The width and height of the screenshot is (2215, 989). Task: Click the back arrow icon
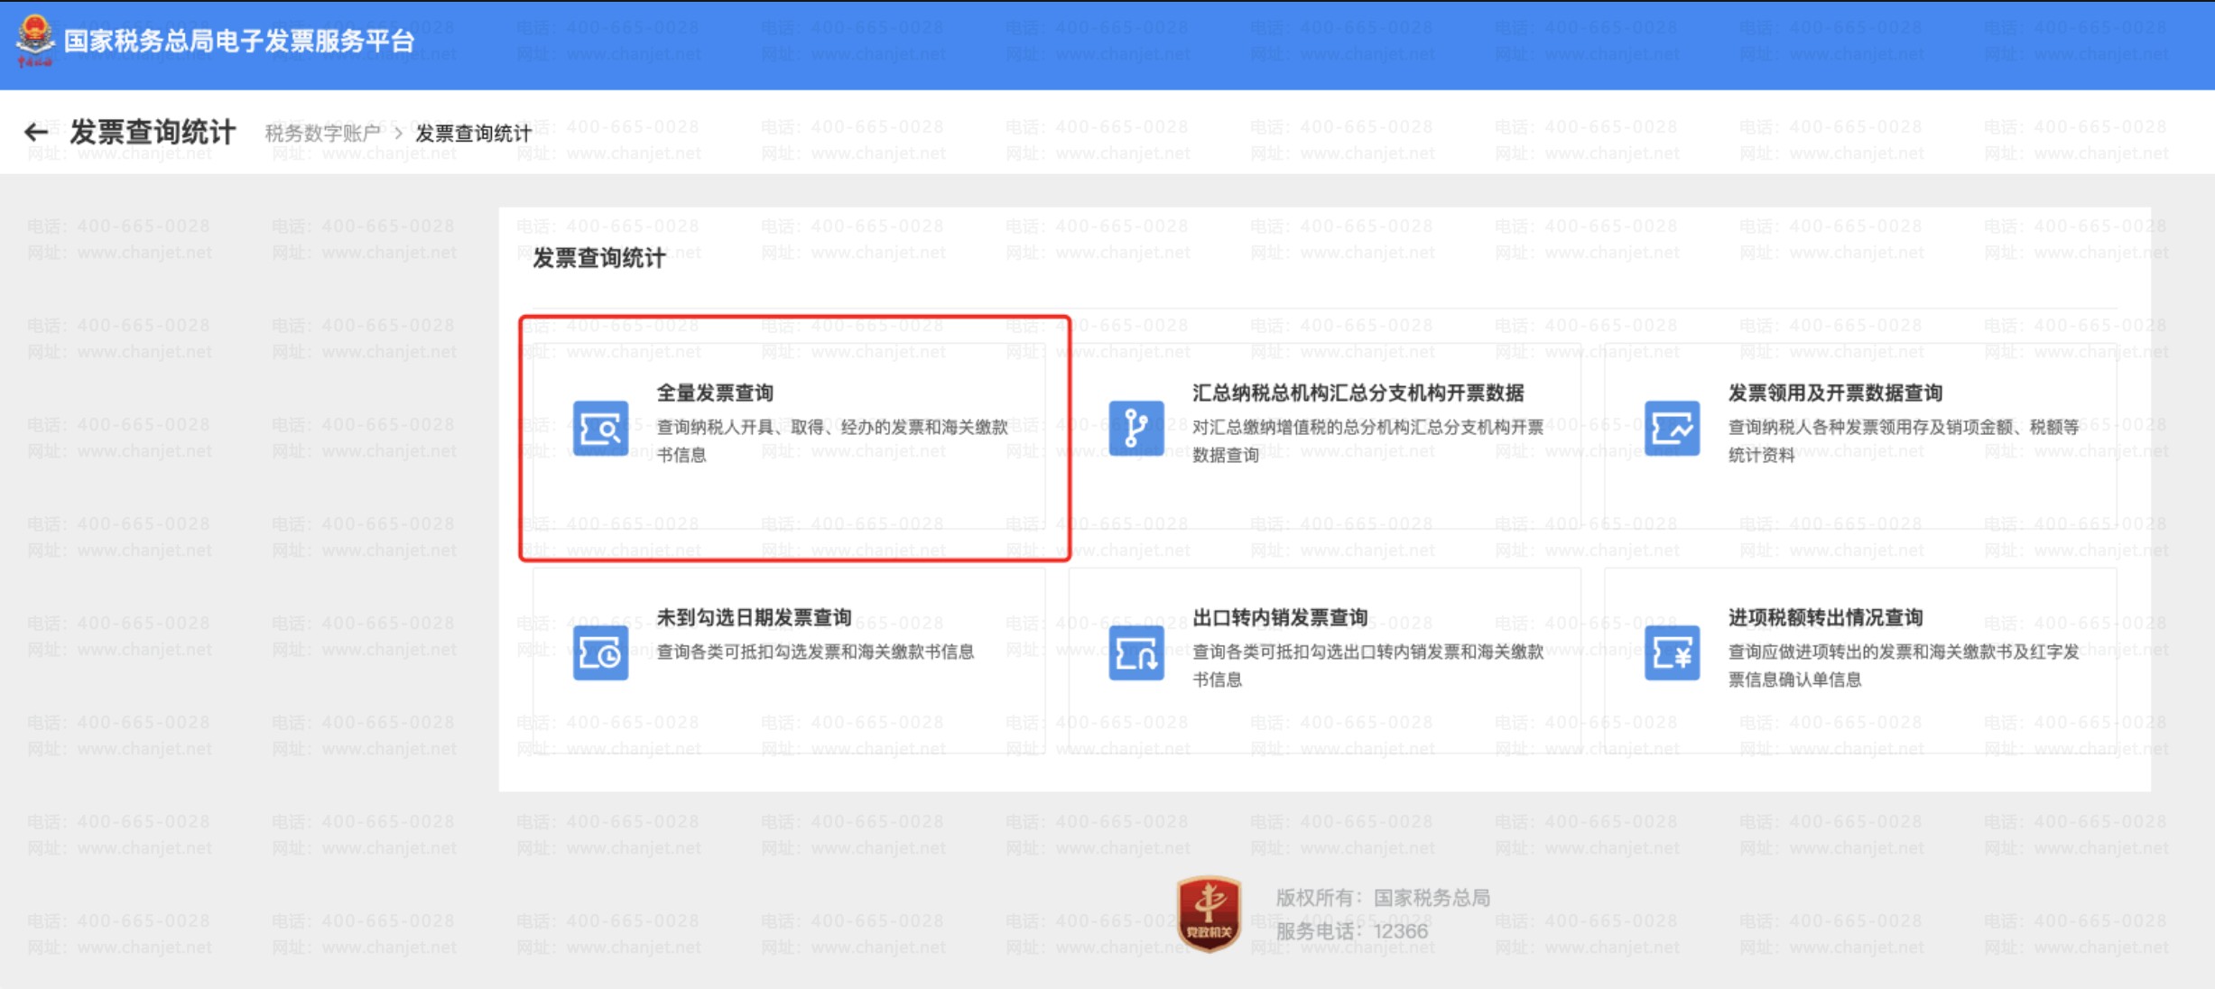pos(36,133)
